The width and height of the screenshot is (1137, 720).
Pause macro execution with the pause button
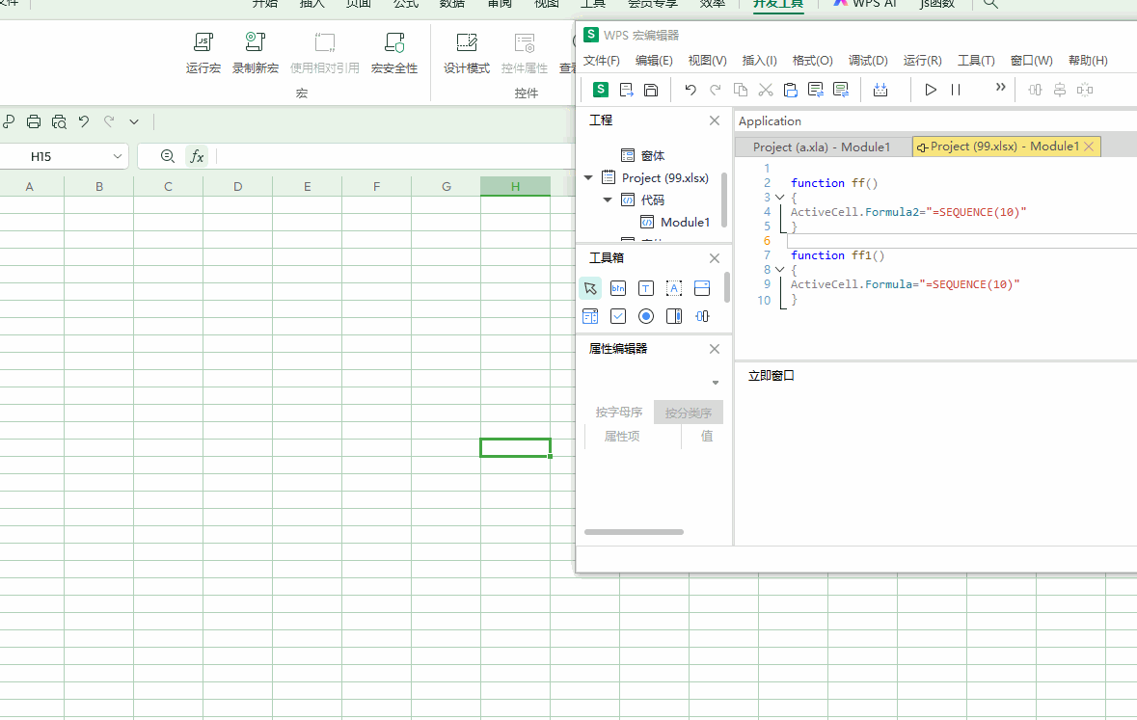956,90
